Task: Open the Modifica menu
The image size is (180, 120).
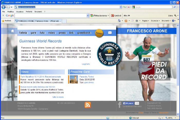Action: [x=11, y=12]
